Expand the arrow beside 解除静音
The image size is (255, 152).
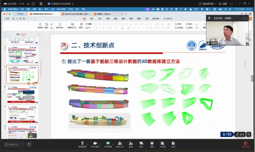coord(87,143)
